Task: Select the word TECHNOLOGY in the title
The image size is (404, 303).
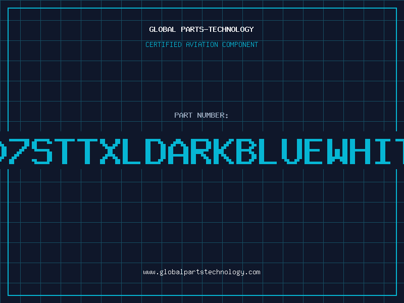Action: point(231,29)
